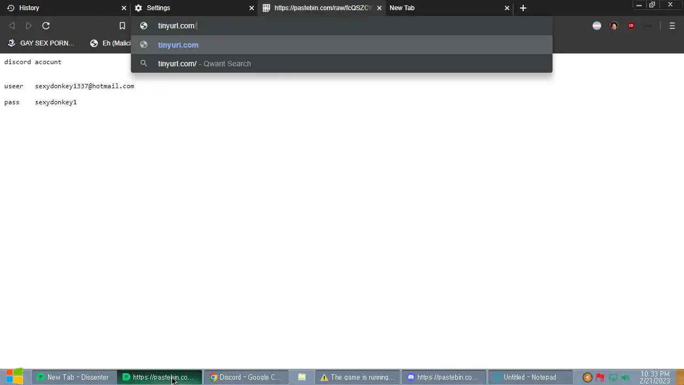Open the Windows Start button
Screen dimensions: 684x385
(x=14, y=377)
